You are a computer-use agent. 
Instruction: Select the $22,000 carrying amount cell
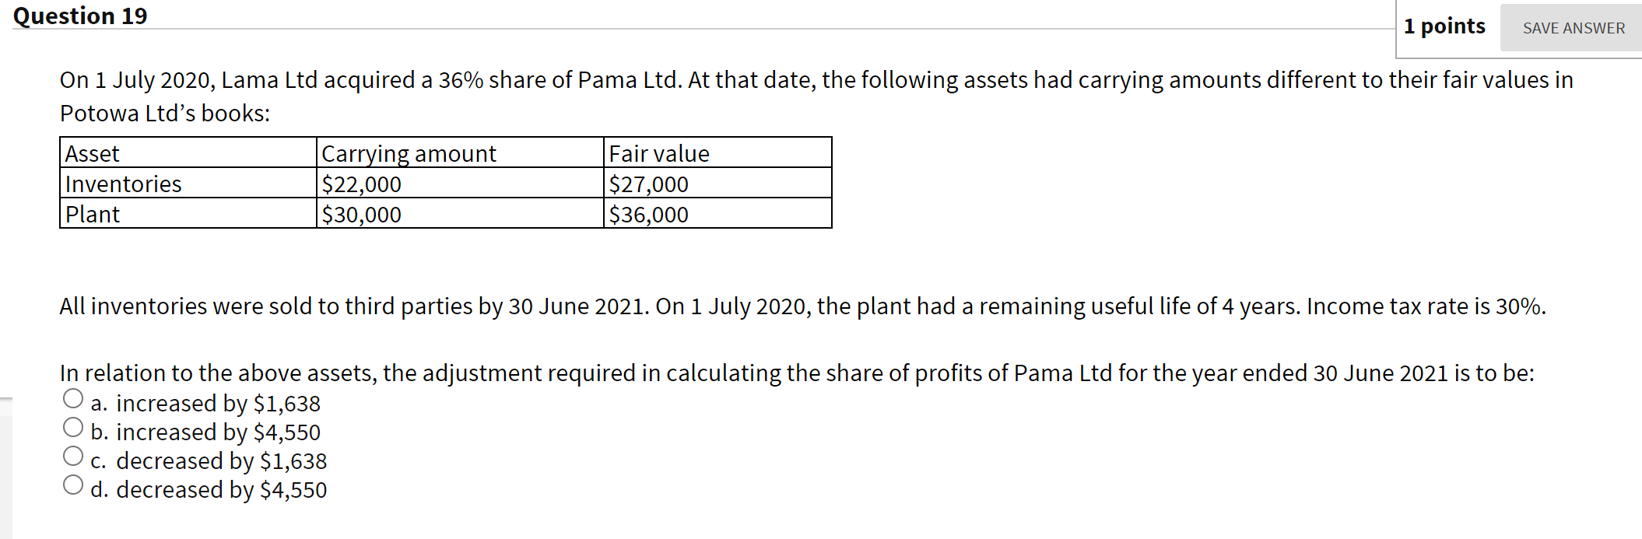click(x=360, y=184)
